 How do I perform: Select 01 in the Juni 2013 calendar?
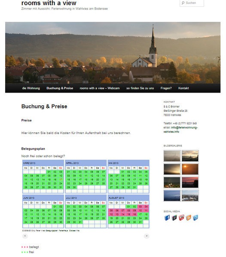[x=55, y=206]
